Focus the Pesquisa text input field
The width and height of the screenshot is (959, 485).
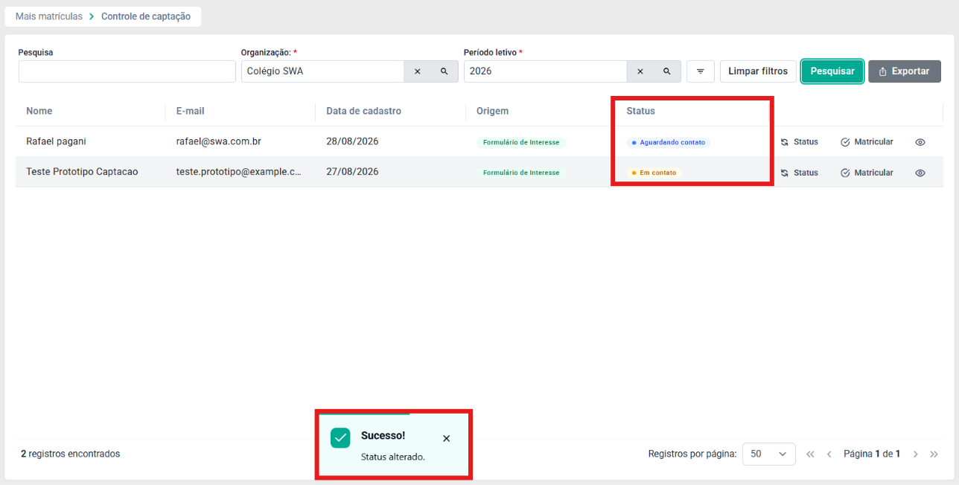pyautogui.click(x=127, y=71)
